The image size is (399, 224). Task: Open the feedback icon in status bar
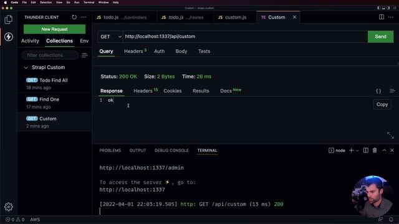380,220
